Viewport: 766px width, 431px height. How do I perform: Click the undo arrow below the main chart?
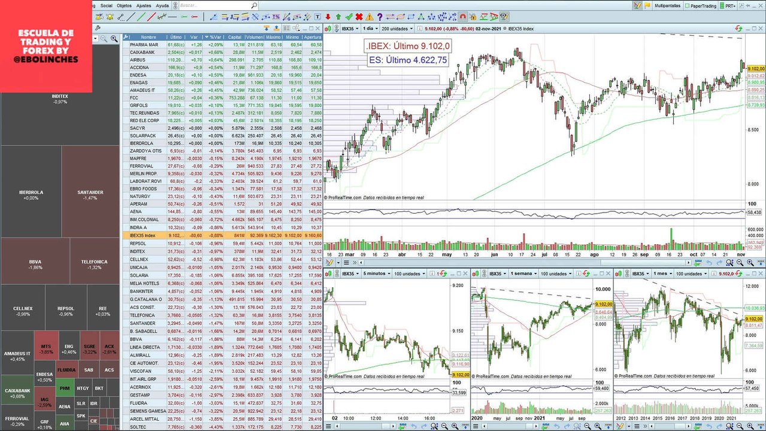coord(709,262)
